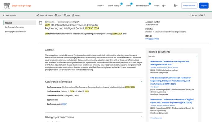Viewport: 212px width, 122px height.
Task: Open the Alerts page
Action: point(129,6)
